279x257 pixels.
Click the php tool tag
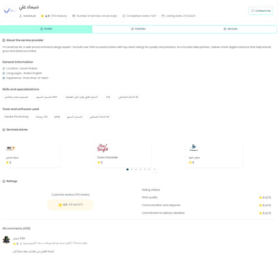click(57, 117)
